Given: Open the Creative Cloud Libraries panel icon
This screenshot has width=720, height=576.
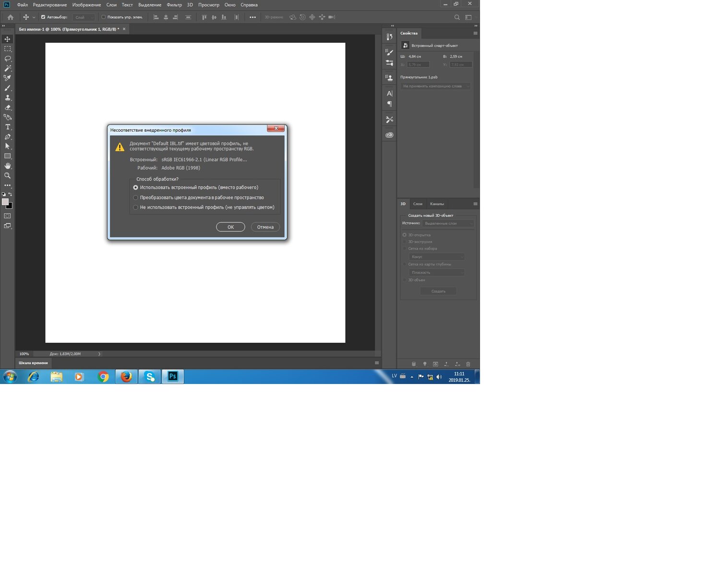Looking at the screenshot, I should tap(389, 135).
